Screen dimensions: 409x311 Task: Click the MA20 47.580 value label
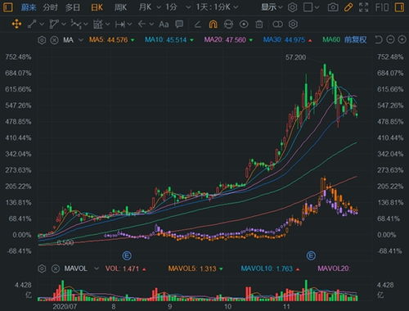[x=225, y=40]
